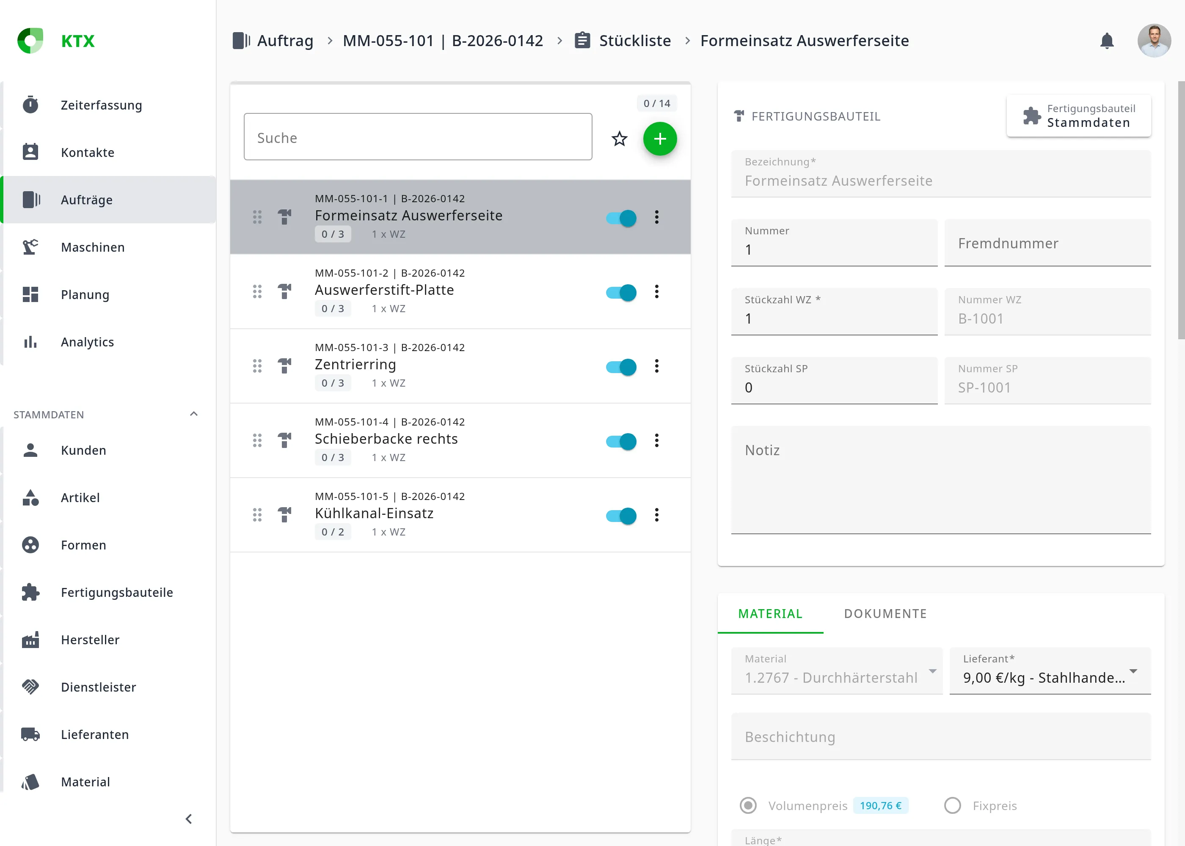The height and width of the screenshot is (846, 1185).
Task: Click the KTX logo icon
Action: tap(30, 41)
